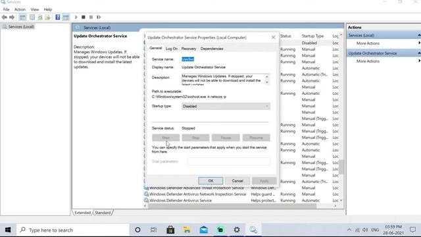Click Services app icon on taskbar
This screenshot has width=421, height=237.
tap(253, 230)
